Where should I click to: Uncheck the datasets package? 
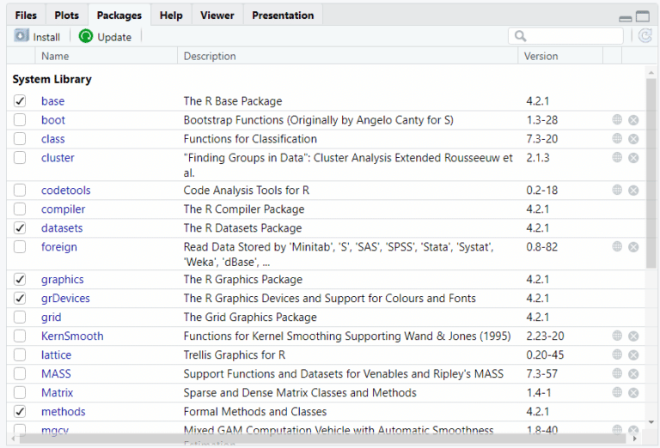20,228
